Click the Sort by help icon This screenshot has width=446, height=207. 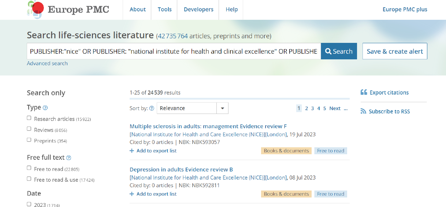[x=152, y=108]
